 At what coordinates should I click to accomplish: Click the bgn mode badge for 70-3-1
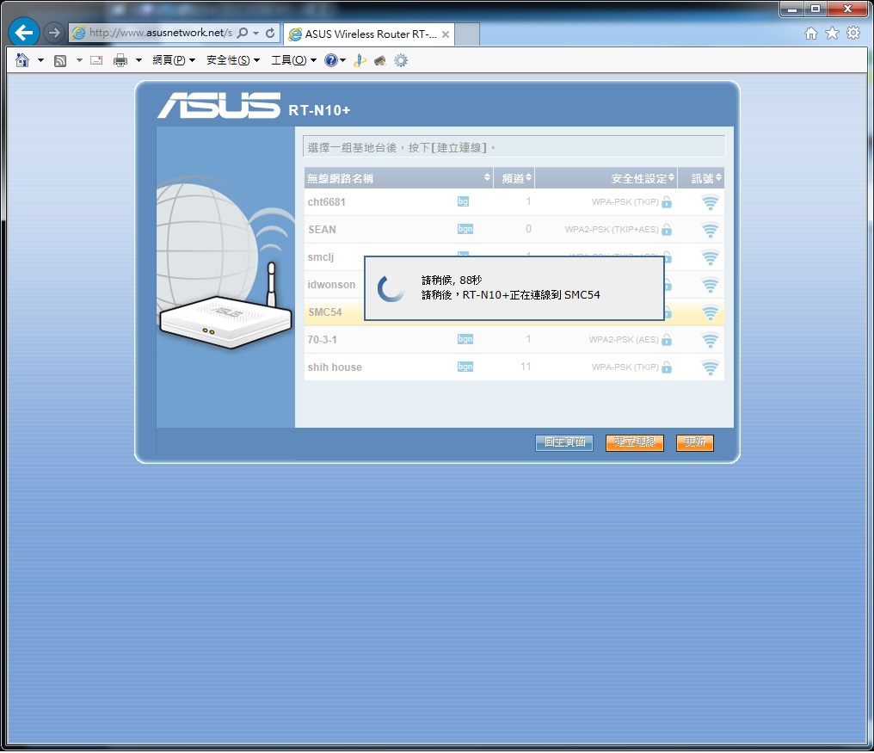click(465, 339)
